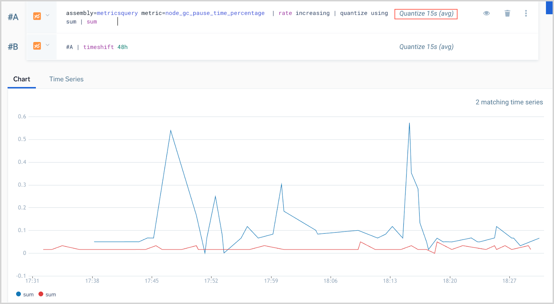The width and height of the screenshot is (554, 304).
Task: Expand the query #A type chevron
Action: (x=48, y=16)
